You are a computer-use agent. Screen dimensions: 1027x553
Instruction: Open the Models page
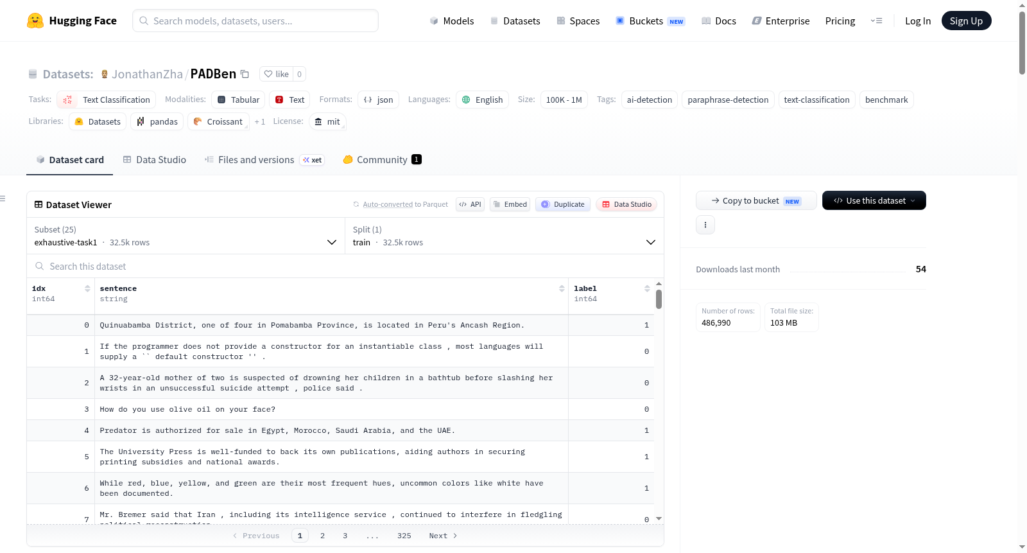click(x=452, y=21)
